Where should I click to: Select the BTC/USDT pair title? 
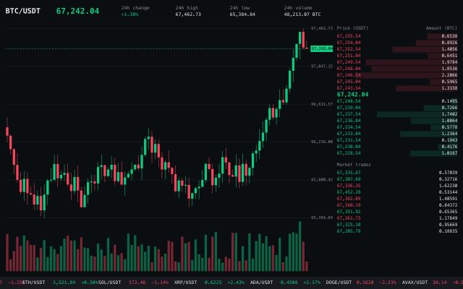tap(22, 11)
